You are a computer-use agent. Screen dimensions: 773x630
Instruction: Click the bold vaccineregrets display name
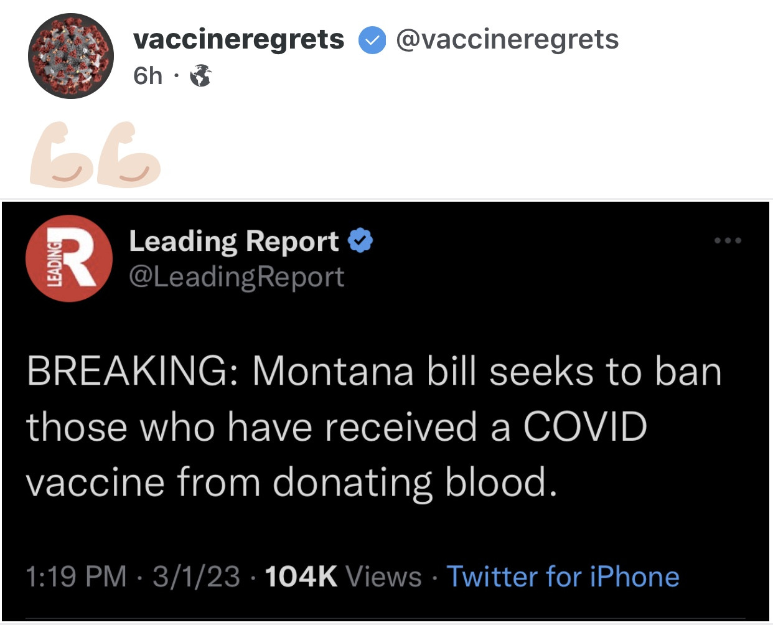coord(238,39)
